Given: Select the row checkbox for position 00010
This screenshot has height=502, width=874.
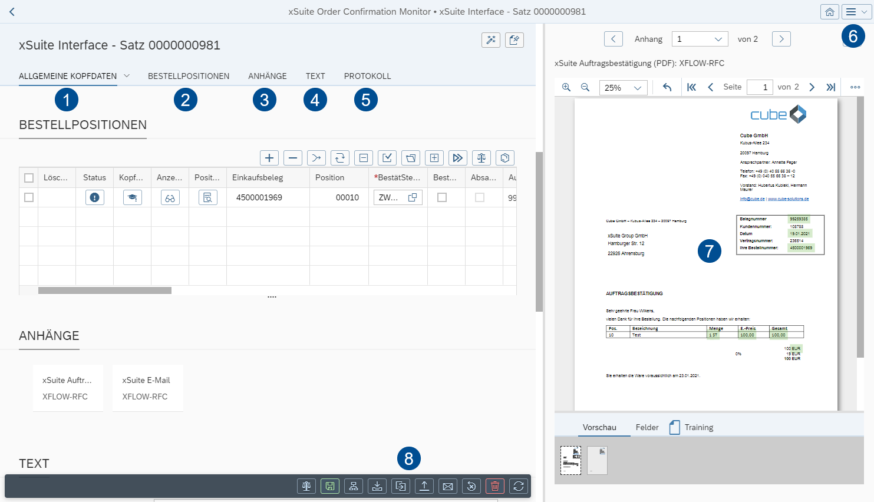Looking at the screenshot, I should (x=29, y=197).
